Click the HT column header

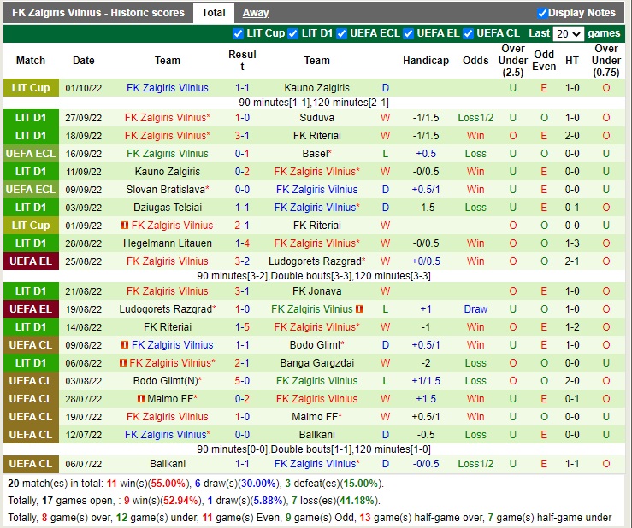[x=572, y=61]
